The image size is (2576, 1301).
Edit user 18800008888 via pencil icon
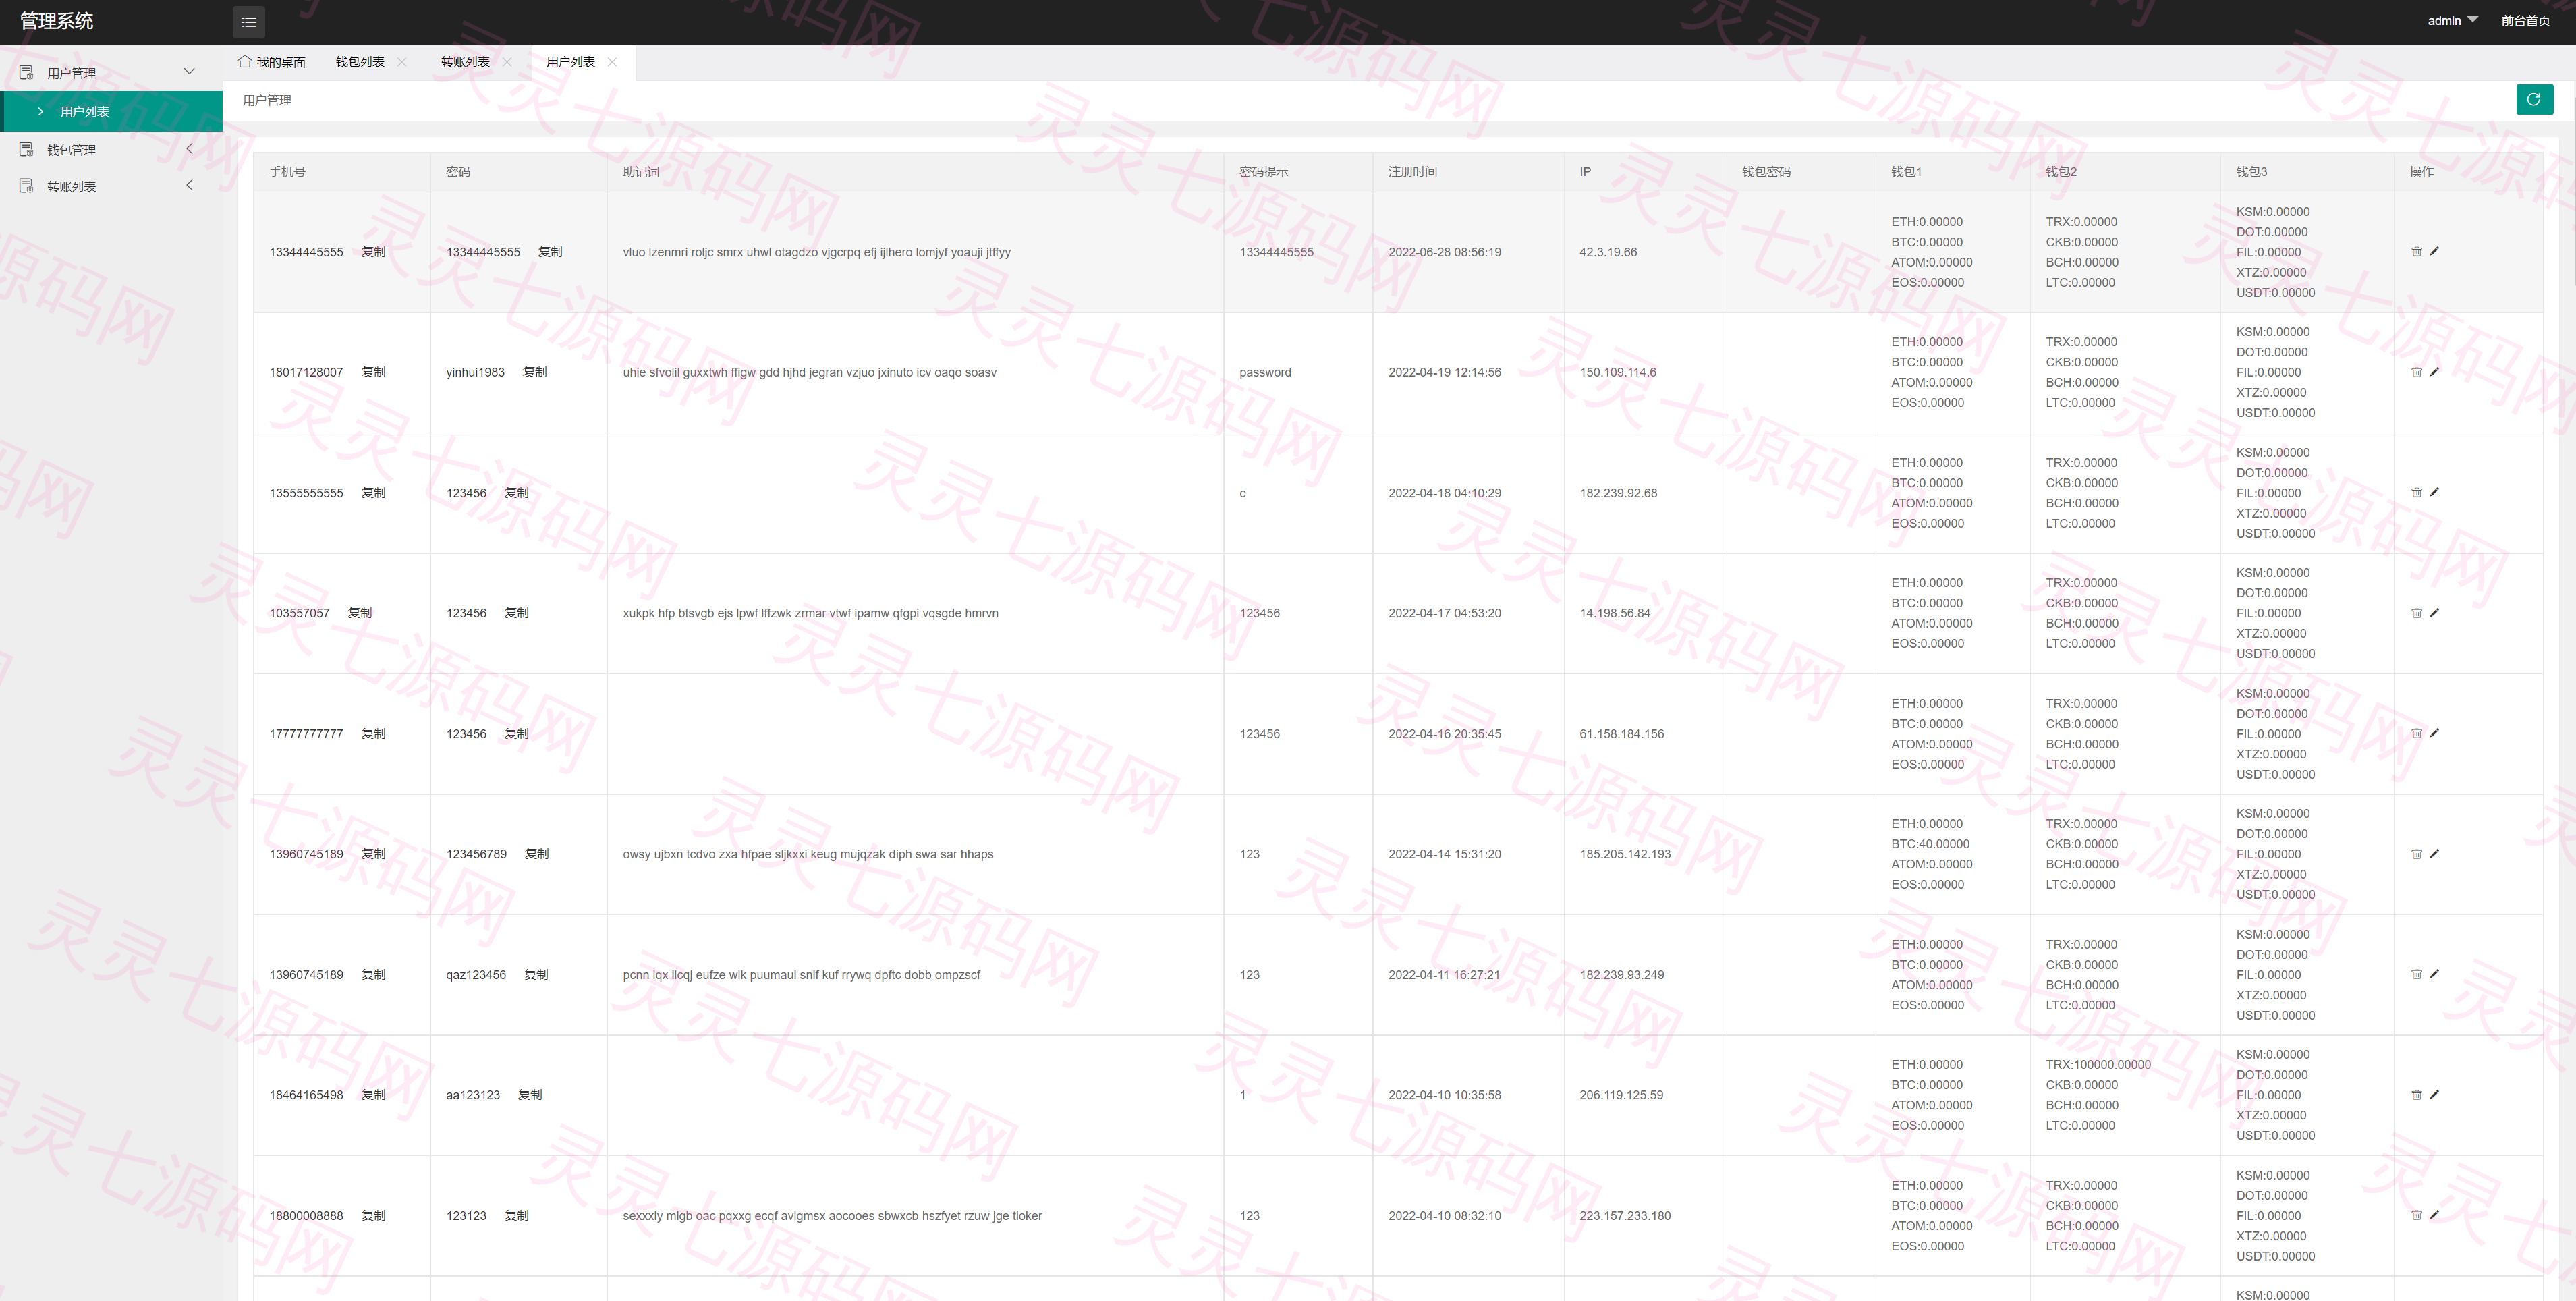coord(2434,1215)
